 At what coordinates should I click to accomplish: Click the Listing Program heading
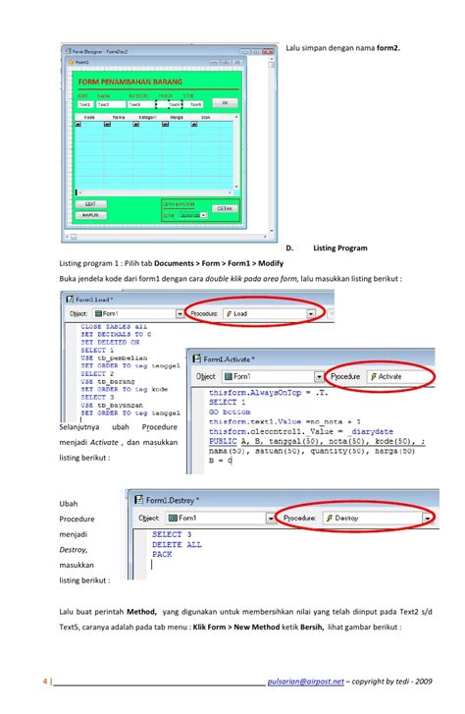click(339, 248)
